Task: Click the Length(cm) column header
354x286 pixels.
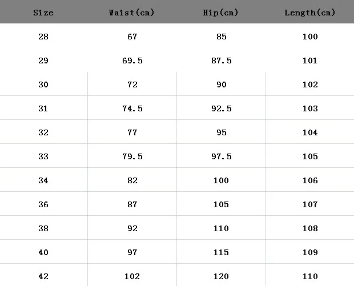Action: click(309, 13)
